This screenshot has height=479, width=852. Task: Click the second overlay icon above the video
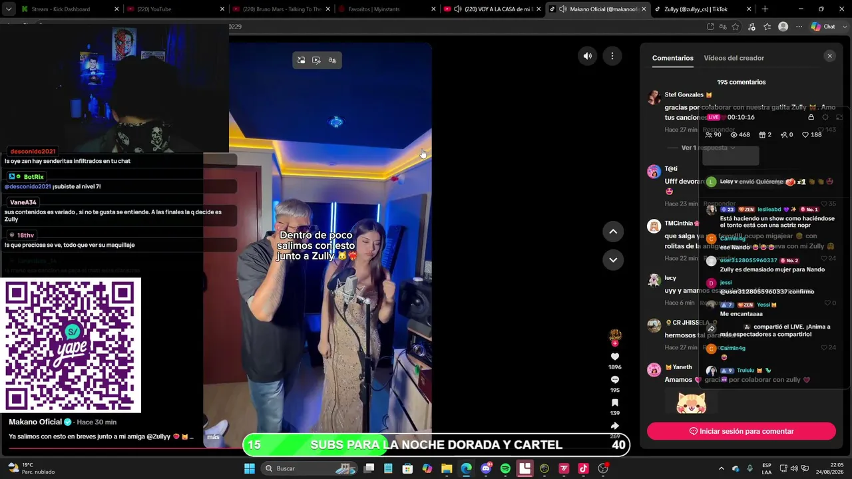[316, 61]
